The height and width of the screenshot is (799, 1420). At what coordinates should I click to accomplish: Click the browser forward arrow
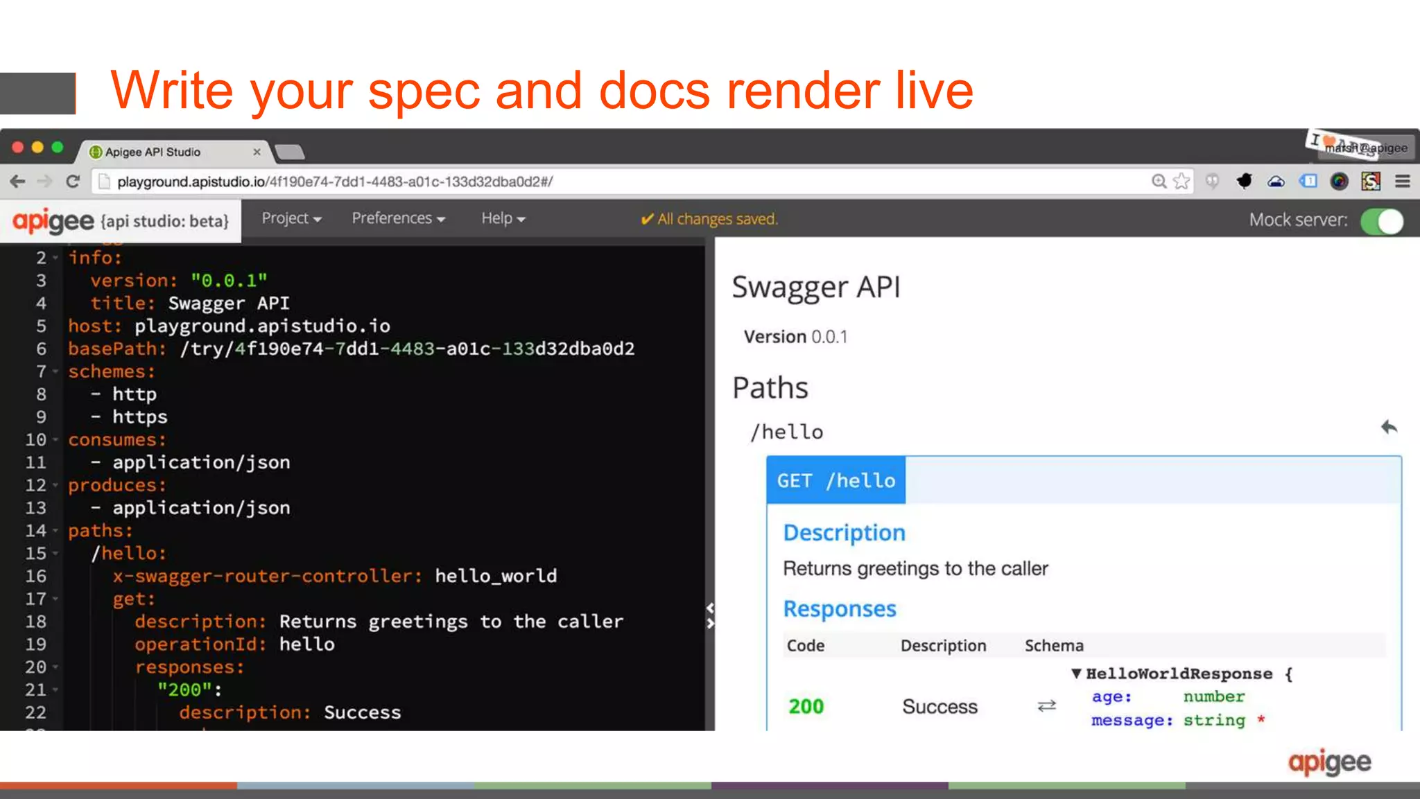[x=45, y=182]
